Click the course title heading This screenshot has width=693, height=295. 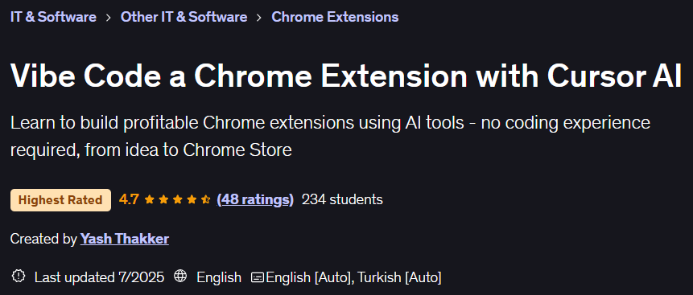click(345, 76)
